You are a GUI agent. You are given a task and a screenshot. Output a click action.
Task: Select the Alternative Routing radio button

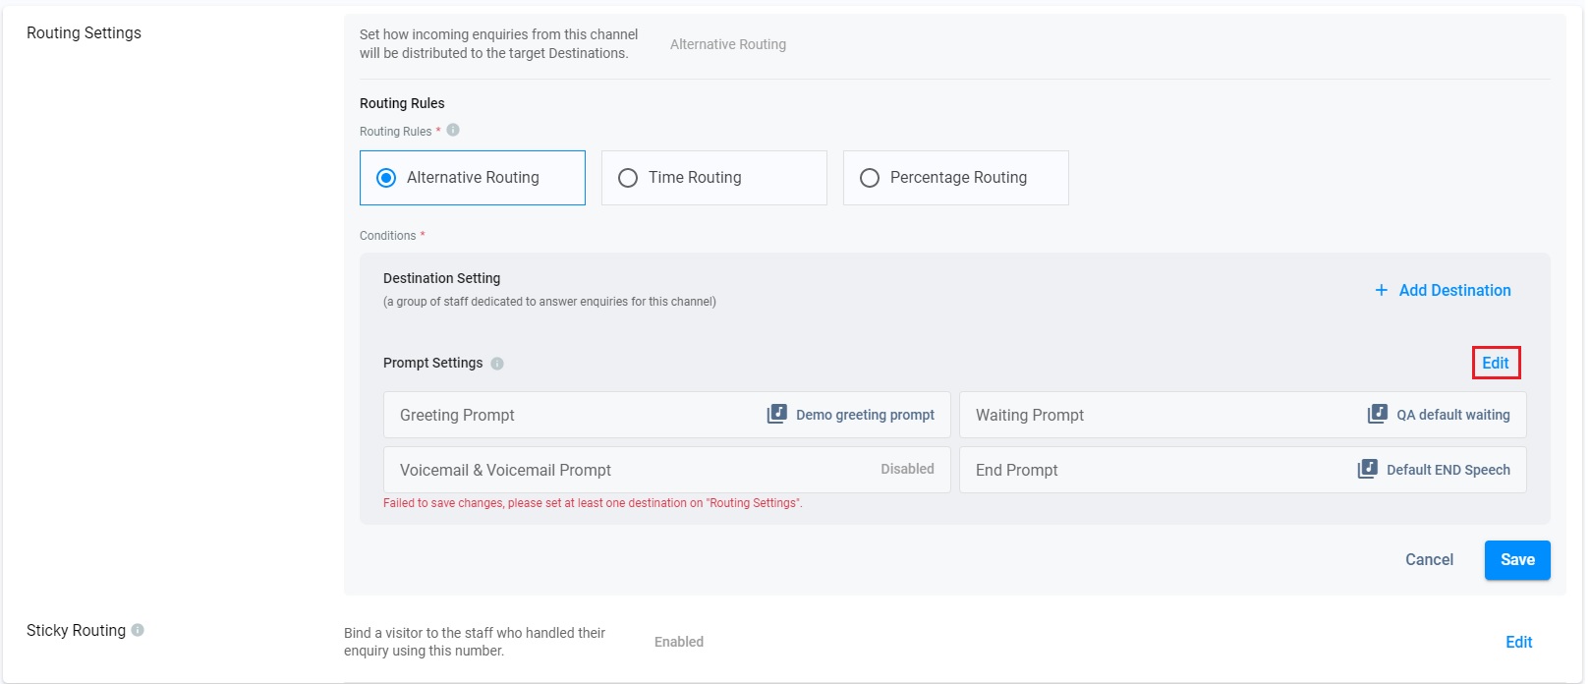point(387,178)
